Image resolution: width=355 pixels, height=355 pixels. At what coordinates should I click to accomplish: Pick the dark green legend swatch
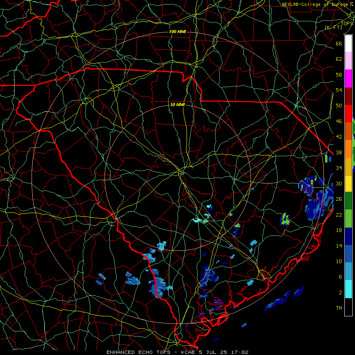coord(348,201)
